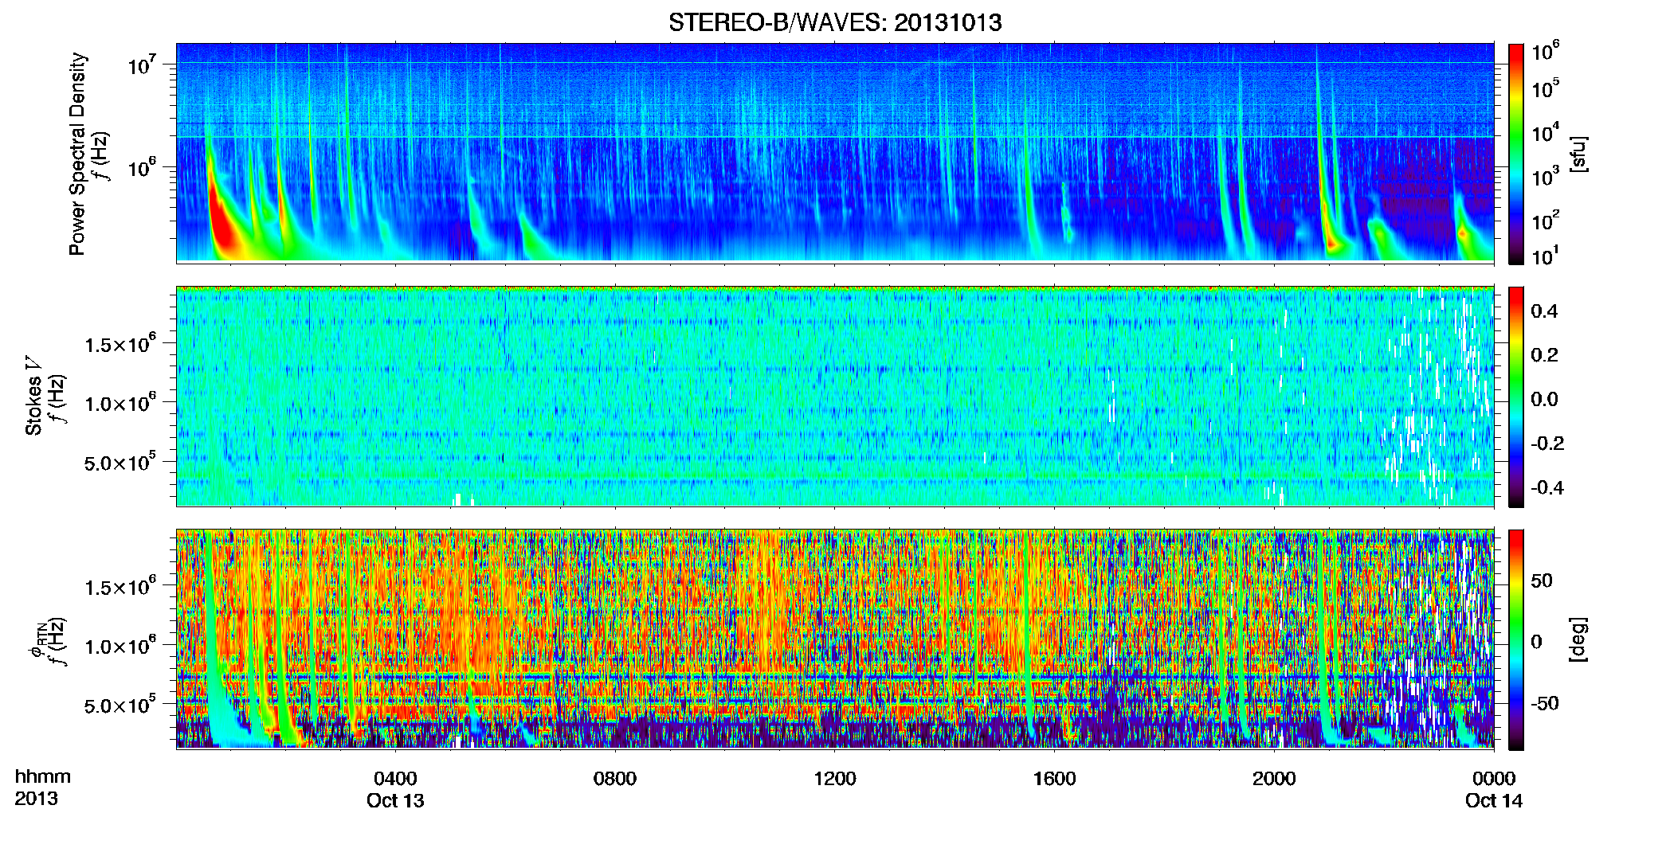
Task: Open the Stokes V spectrogram panel
Action: [x=835, y=396]
